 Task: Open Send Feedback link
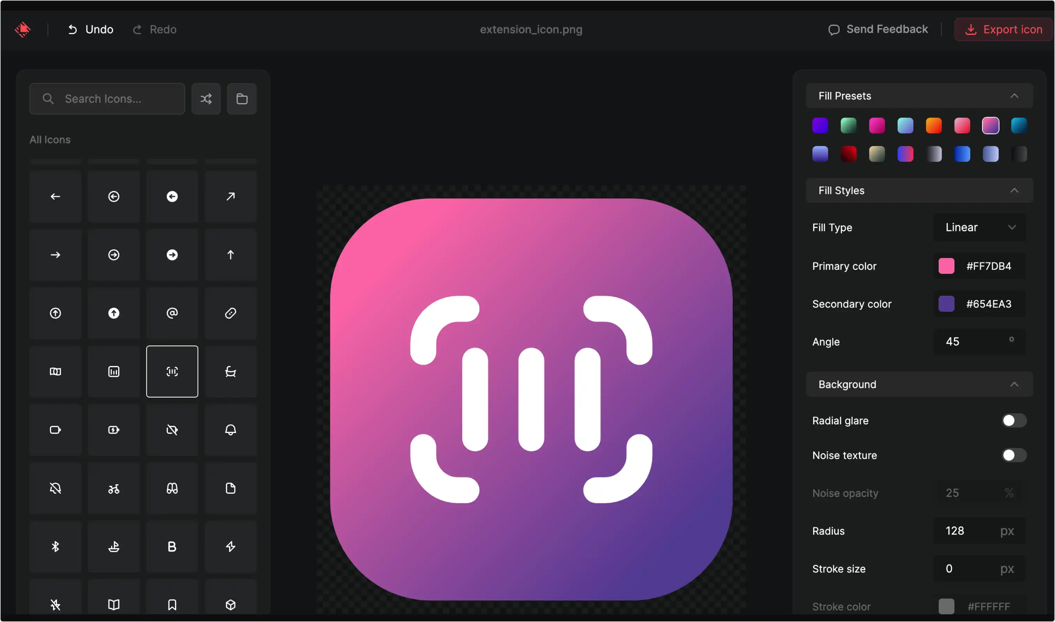(x=878, y=29)
